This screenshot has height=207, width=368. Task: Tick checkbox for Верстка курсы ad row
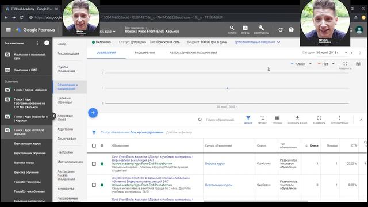point(94,163)
